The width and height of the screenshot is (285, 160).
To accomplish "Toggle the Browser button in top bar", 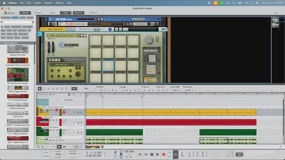I will click(x=25, y=13).
